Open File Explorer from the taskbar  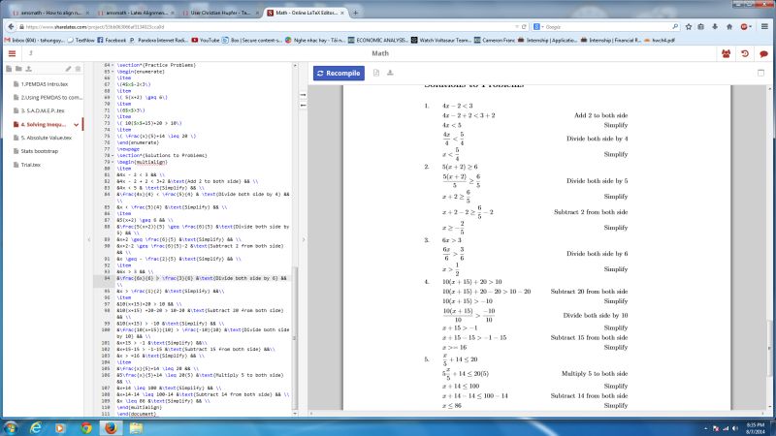(x=136, y=427)
